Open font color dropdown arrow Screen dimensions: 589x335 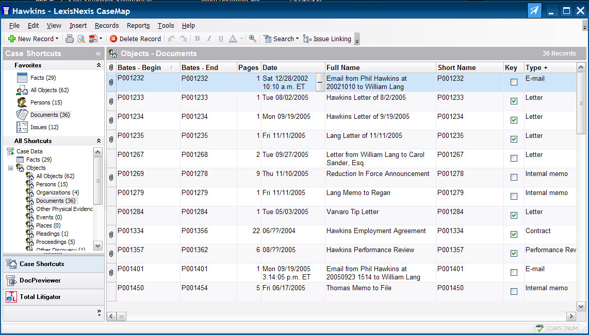tap(241, 39)
